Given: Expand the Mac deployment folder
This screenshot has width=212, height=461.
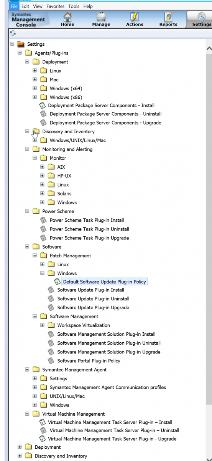Looking at the screenshot, I should tap(35, 79).
